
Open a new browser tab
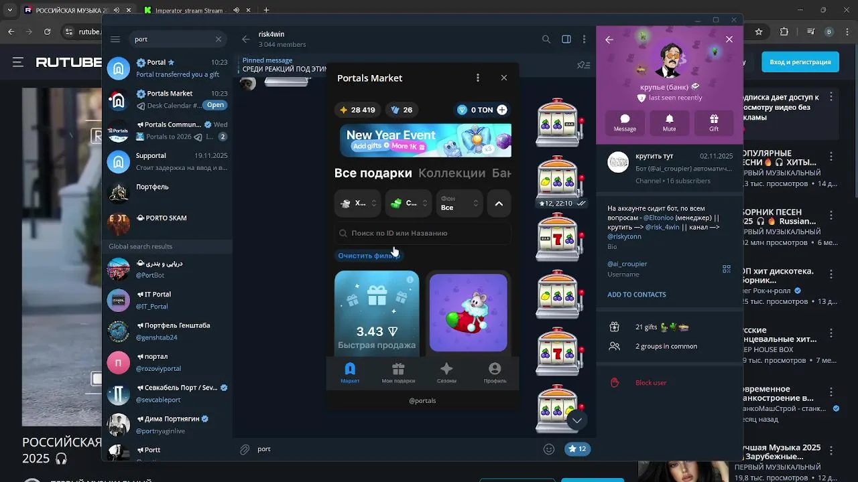tap(266, 10)
